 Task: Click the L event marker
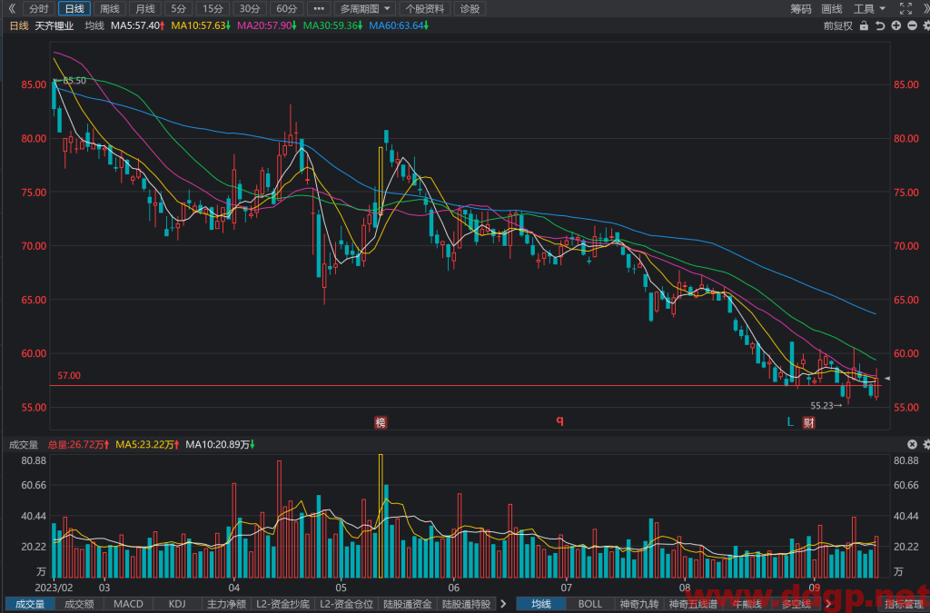(790, 422)
